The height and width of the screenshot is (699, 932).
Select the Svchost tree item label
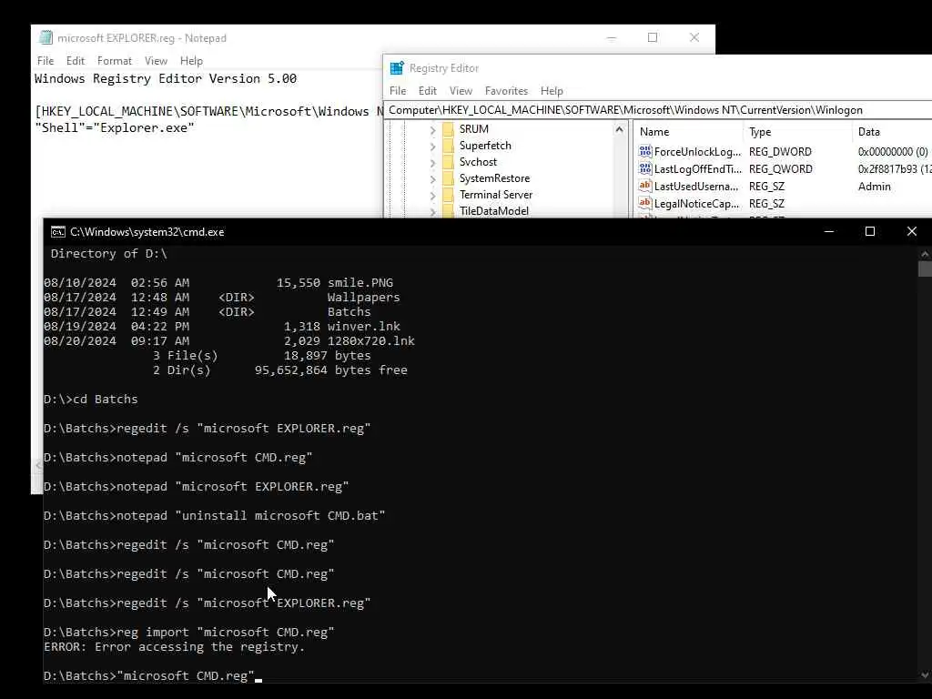[478, 162]
